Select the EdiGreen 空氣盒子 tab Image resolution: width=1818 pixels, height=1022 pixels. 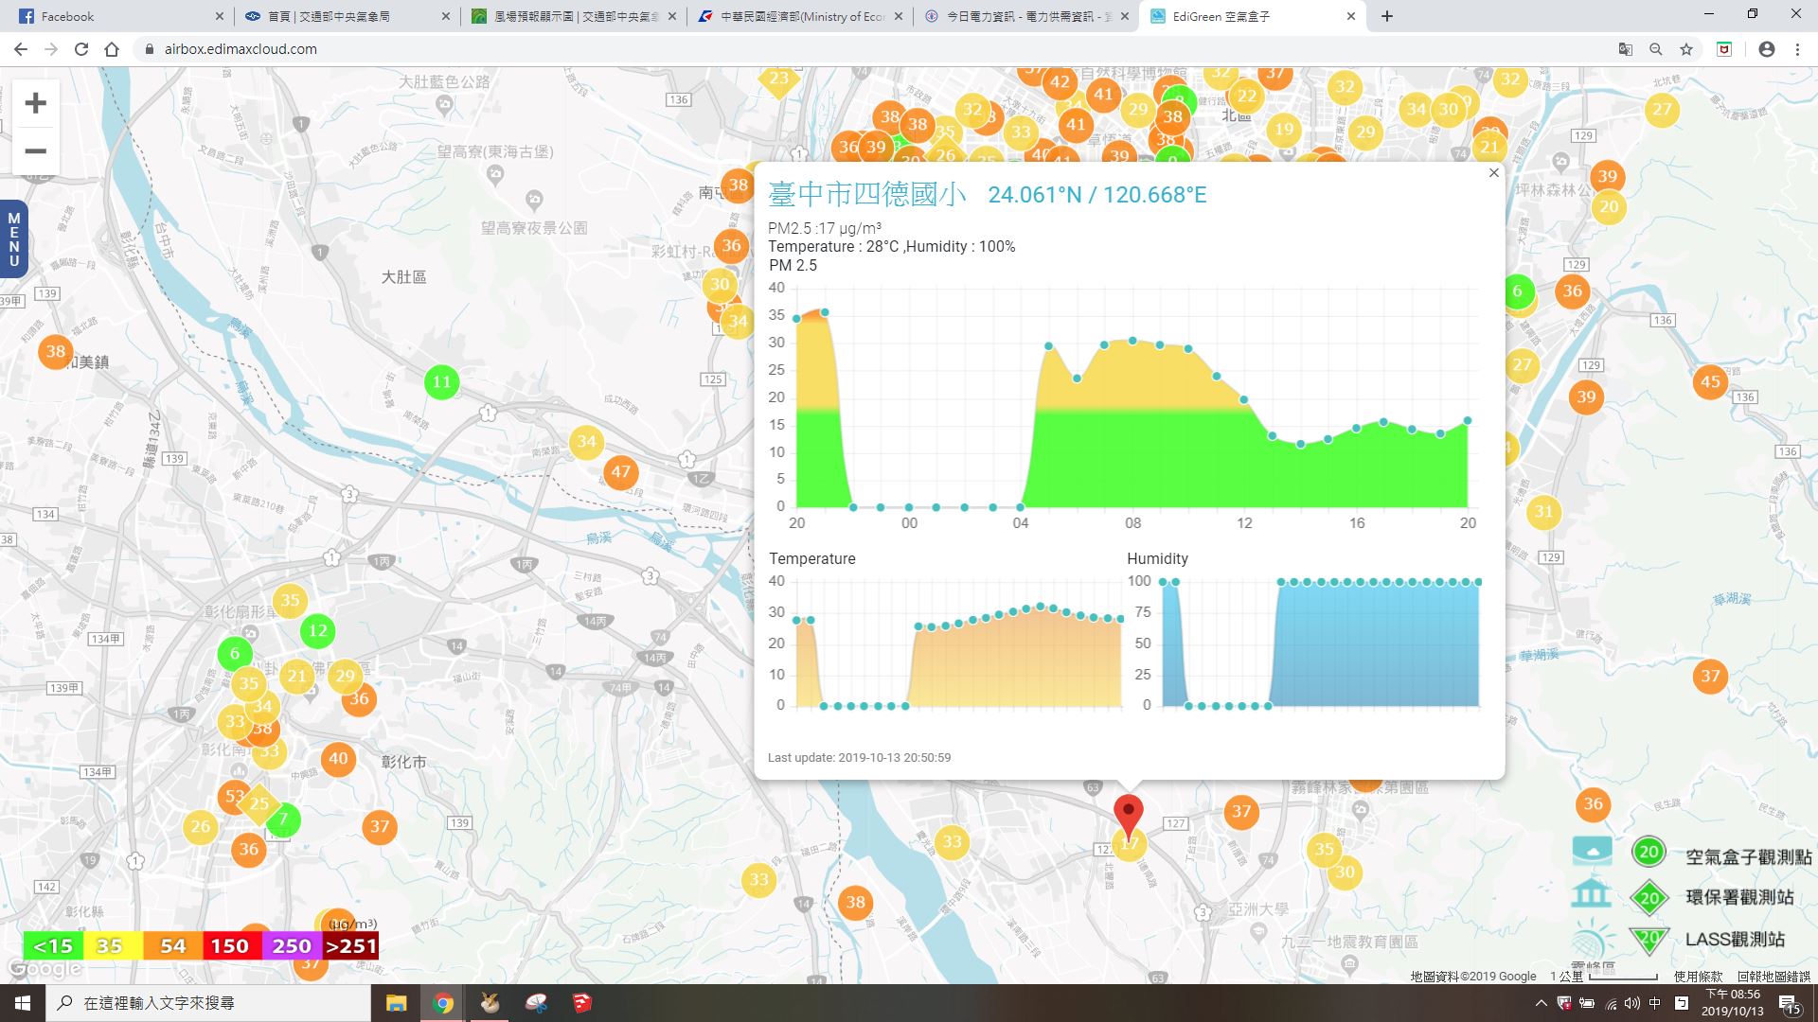1253,16
